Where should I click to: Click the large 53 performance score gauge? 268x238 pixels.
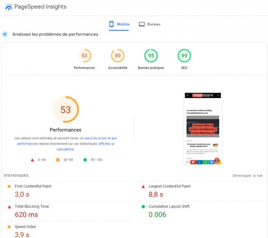[x=65, y=109]
